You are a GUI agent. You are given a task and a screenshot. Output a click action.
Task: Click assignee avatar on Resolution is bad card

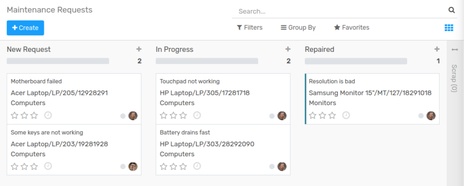[x=431, y=116]
